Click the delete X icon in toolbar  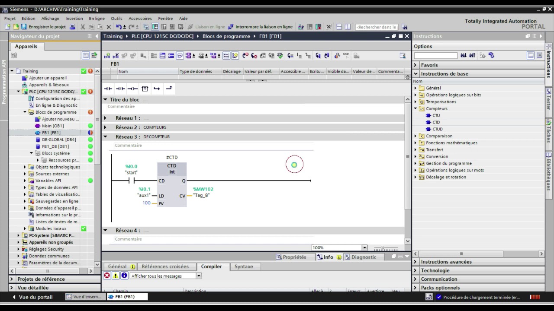[109, 27]
